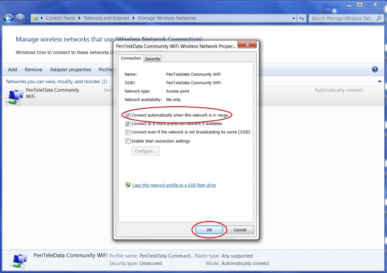Click the refresh icon beside address bar
This screenshot has width=387, height=273.
coord(302,18)
